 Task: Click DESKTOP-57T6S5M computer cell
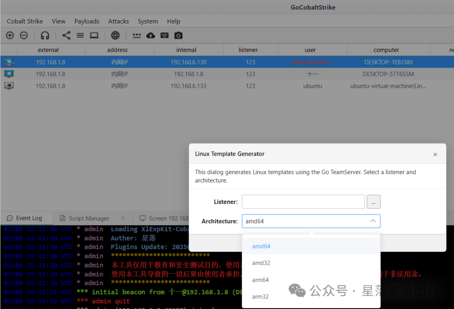point(388,74)
